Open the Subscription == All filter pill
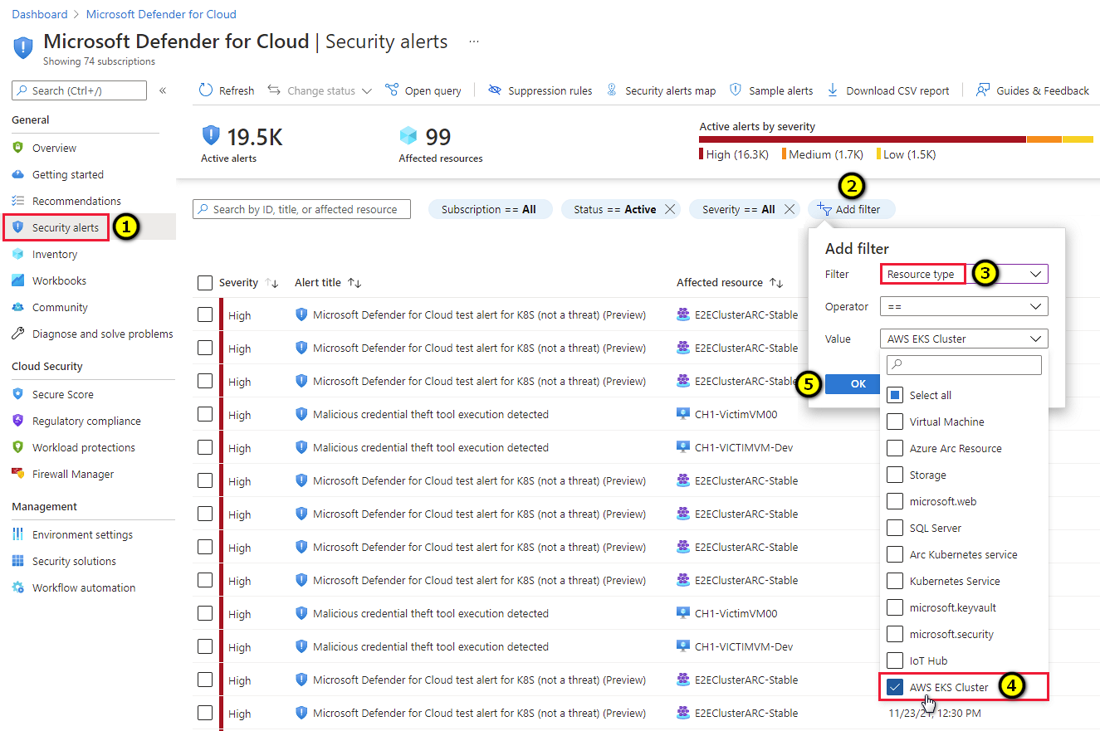Viewport: 1100px width, 731px height. click(x=490, y=209)
